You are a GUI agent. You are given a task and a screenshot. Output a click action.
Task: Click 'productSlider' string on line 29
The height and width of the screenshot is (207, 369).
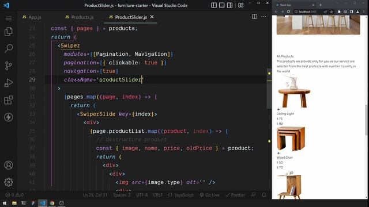(x=120, y=80)
